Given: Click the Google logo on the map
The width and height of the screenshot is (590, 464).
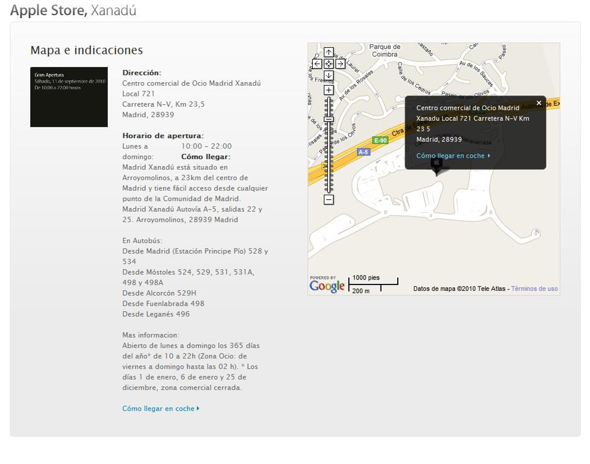Looking at the screenshot, I should (x=327, y=286).
